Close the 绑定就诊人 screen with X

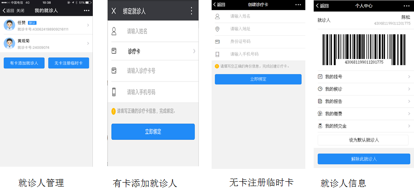pos(114,11)
